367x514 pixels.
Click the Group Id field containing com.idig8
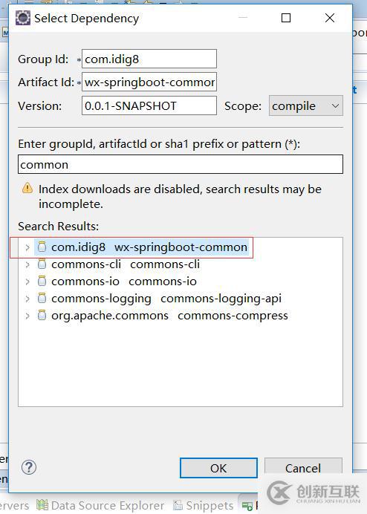click(x=149, y=59)
